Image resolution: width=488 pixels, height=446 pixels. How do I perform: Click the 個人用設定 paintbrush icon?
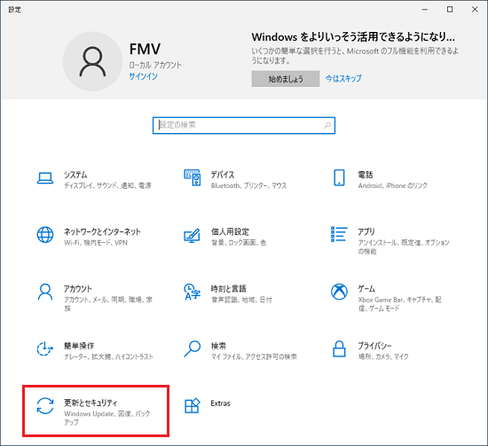(192, 236)
